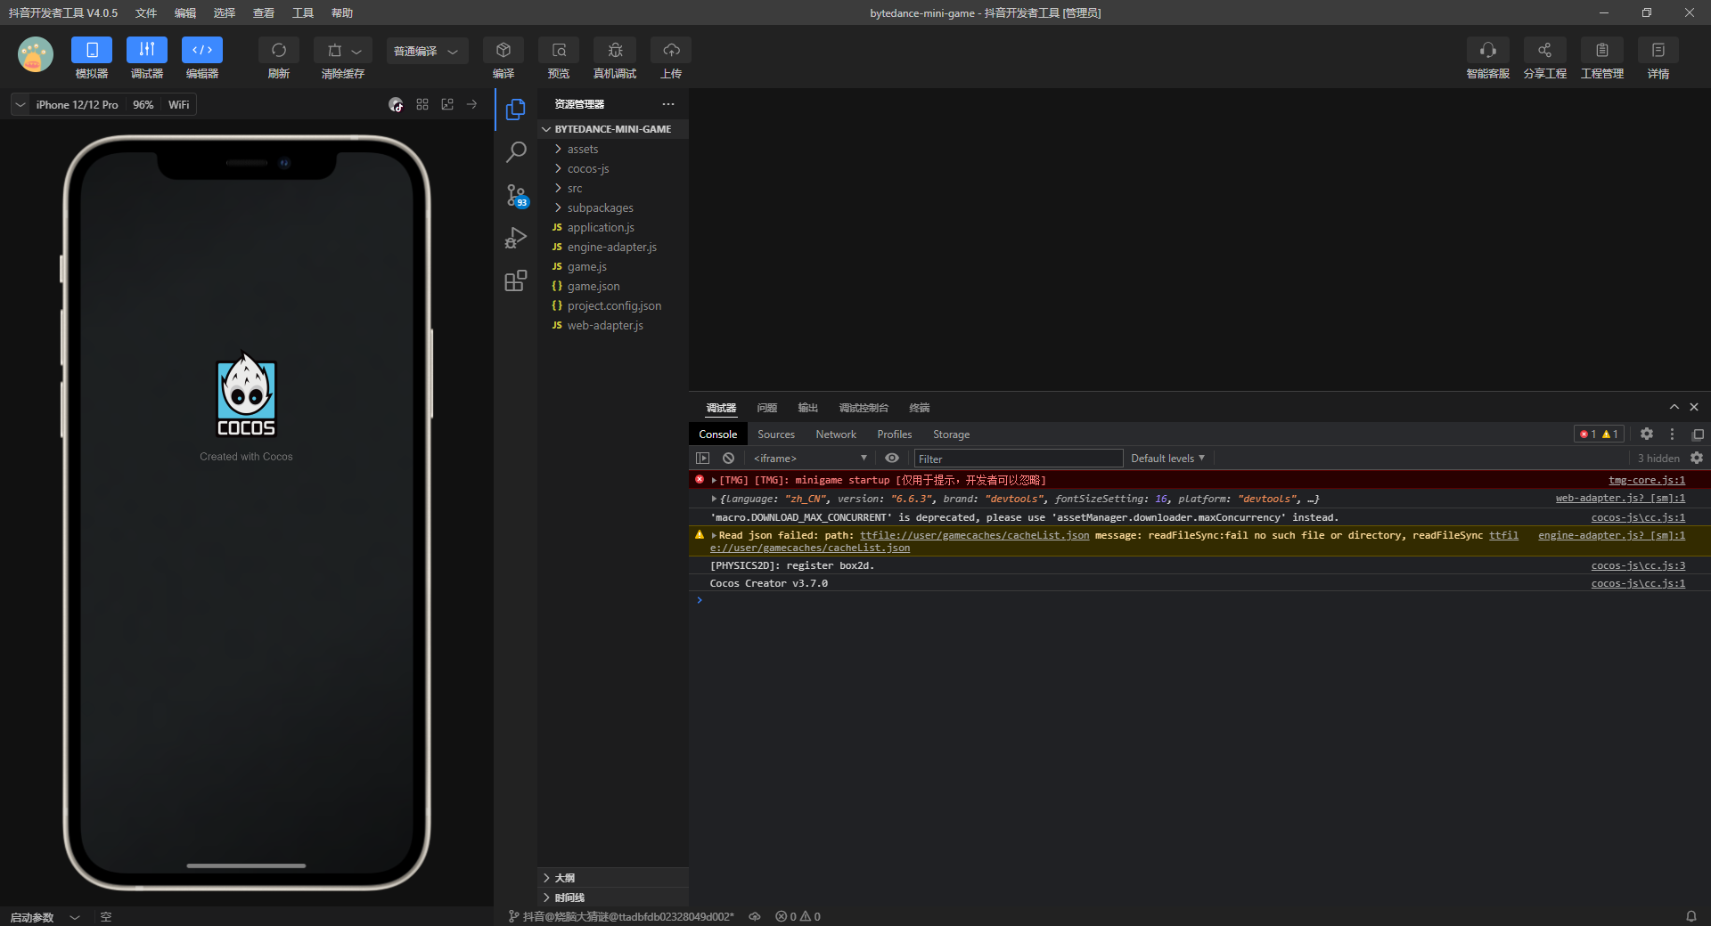Viewport: 1711px width, 926px height.
Task: Click the Upload (上传) cloud icon
Action: pyautogui.click(x=671, y=51)
